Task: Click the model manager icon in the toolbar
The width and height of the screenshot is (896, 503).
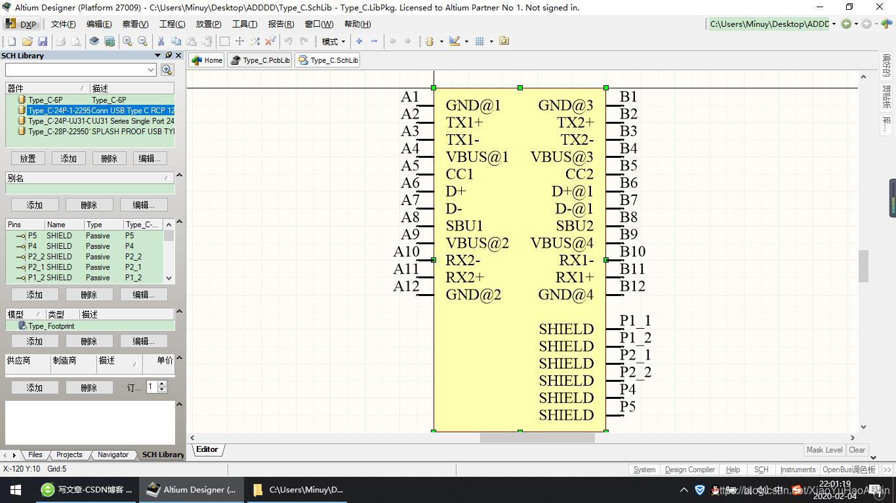Action: (x=504, y=41)
